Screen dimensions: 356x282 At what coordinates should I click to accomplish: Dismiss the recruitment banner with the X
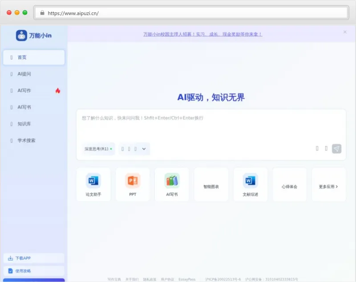point(345,32)
